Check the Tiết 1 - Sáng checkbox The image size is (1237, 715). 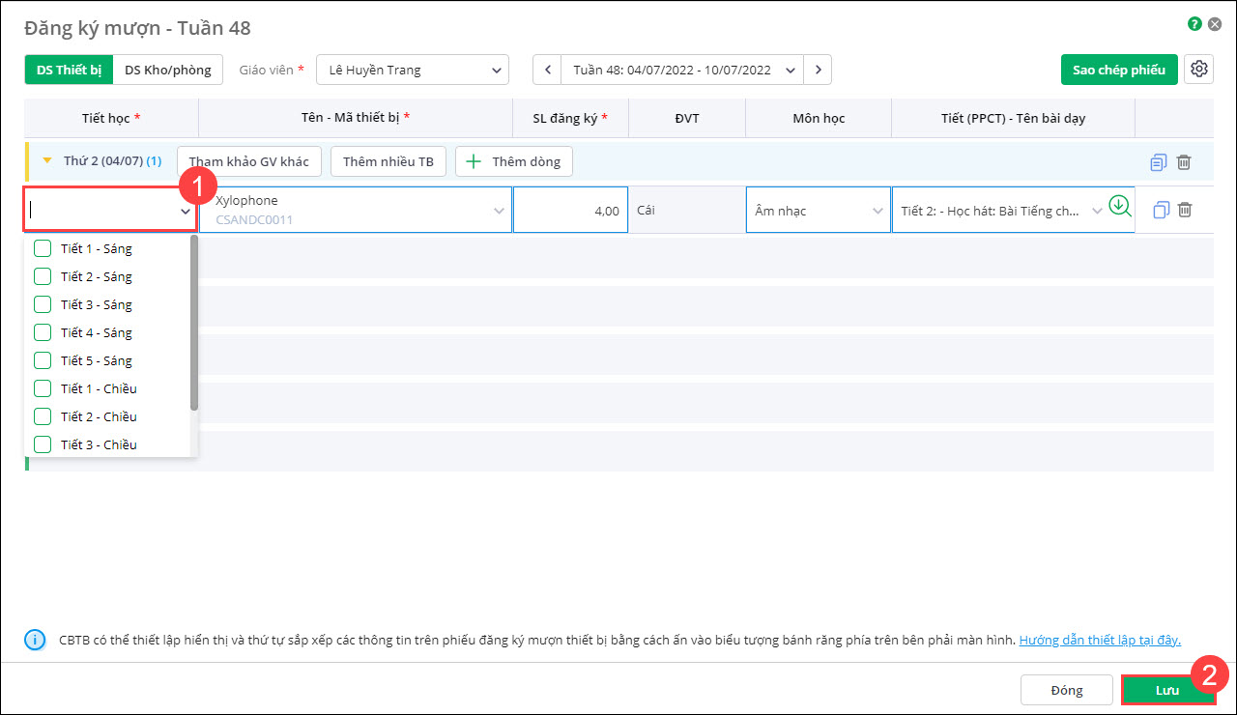(43, 249)
